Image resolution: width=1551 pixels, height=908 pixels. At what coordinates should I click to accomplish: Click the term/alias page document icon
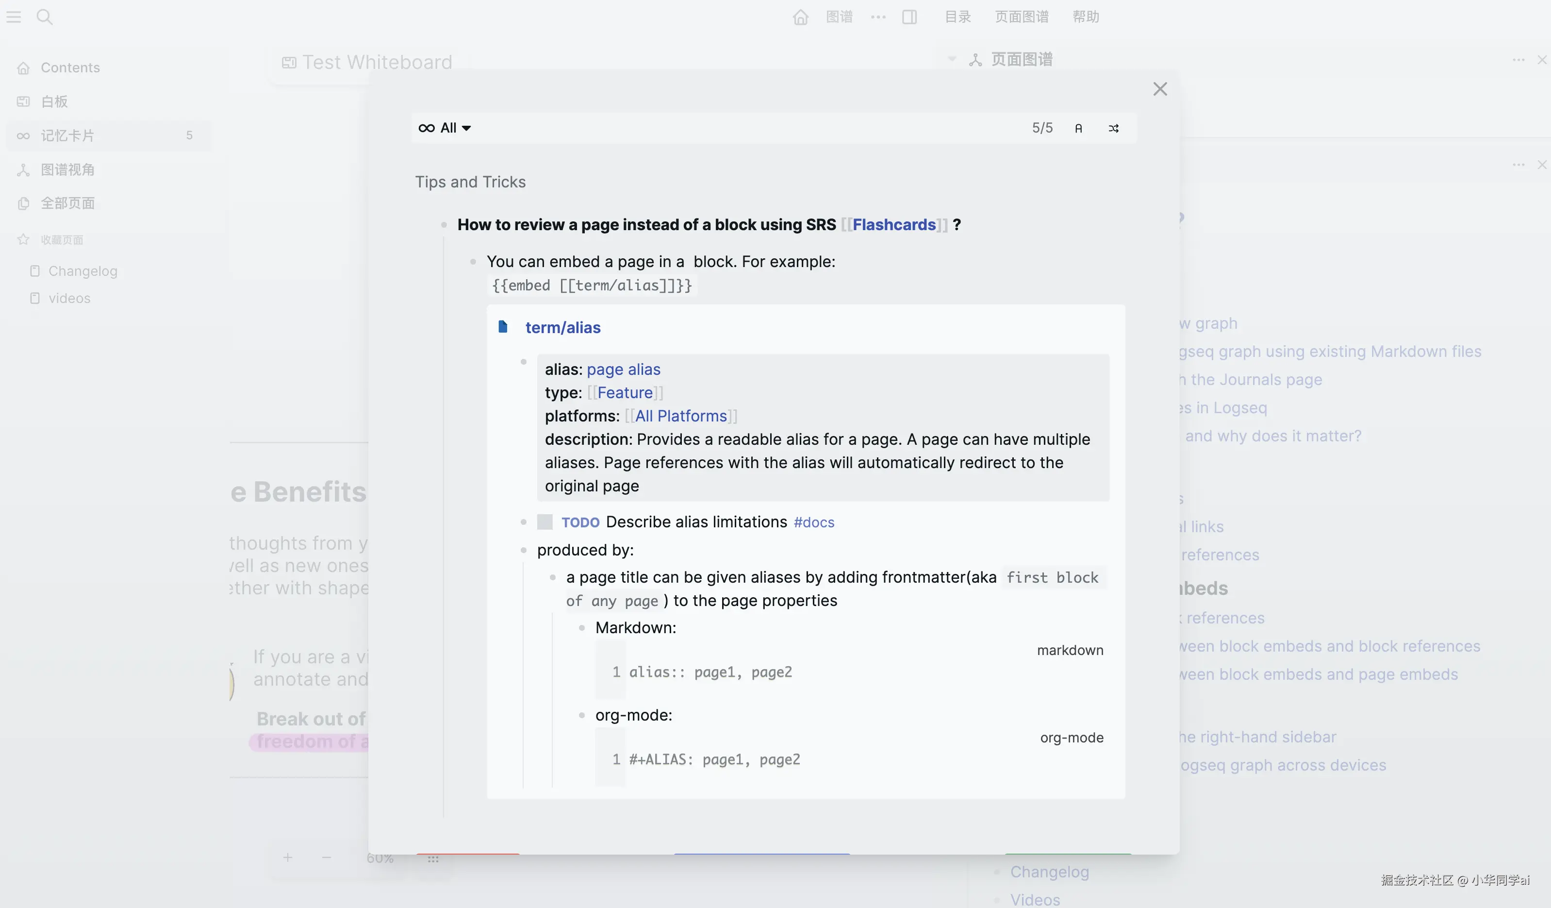pyautogui.click(x=503, y=326)
